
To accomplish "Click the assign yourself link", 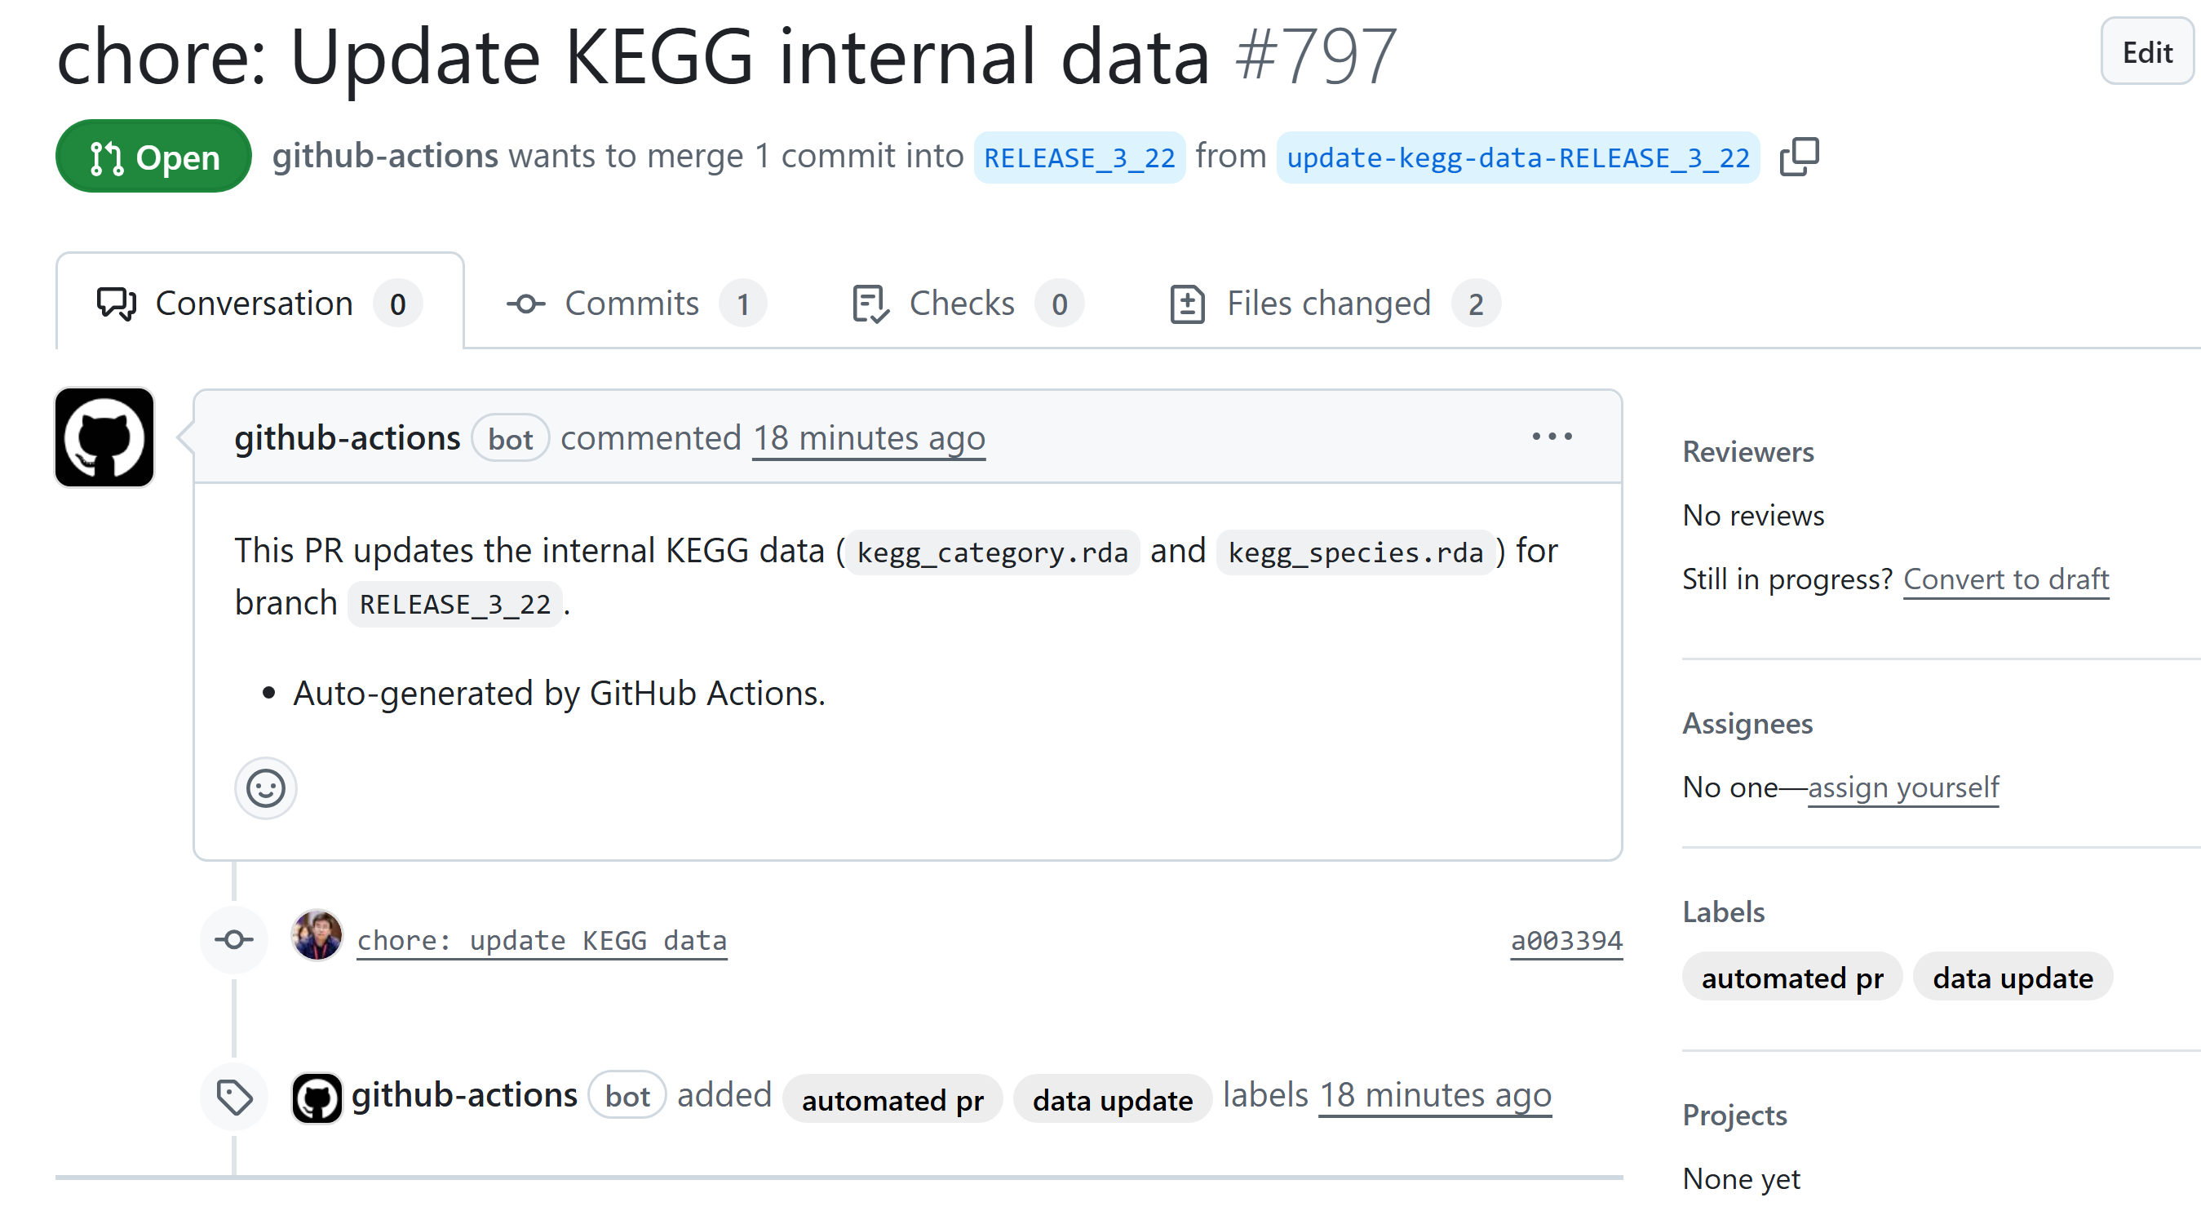I will pos(1902,787).
